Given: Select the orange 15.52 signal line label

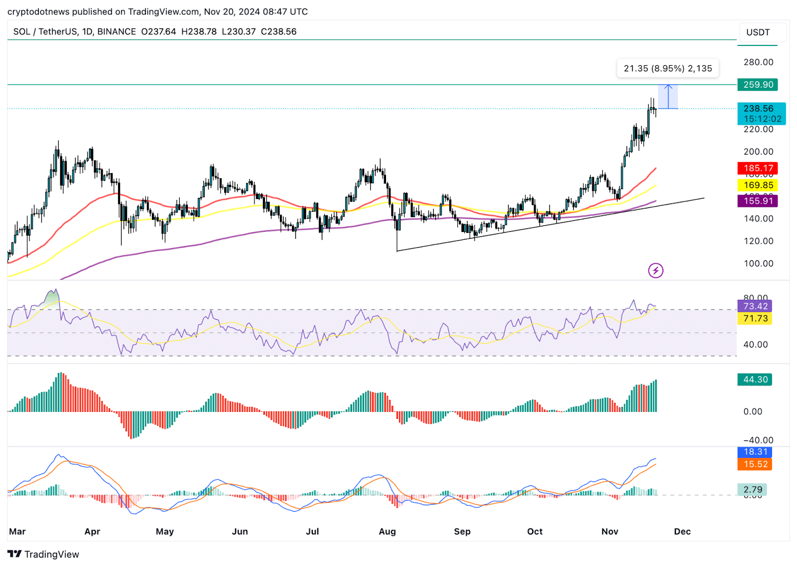Looking at the screenshot, I should [x=755, y=464].
